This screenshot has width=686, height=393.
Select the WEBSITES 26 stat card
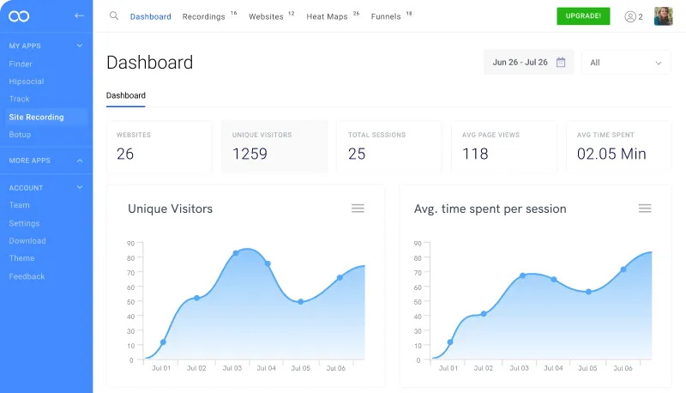159,147
